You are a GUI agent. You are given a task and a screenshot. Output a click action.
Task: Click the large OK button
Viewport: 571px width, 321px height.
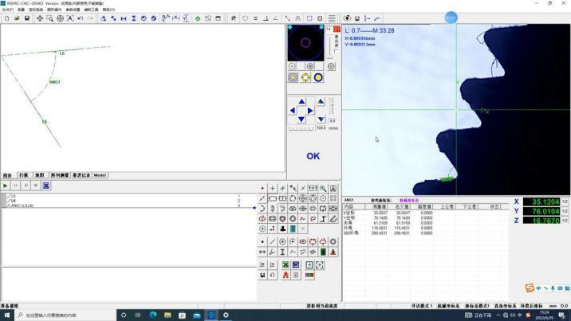coord(313,156)
